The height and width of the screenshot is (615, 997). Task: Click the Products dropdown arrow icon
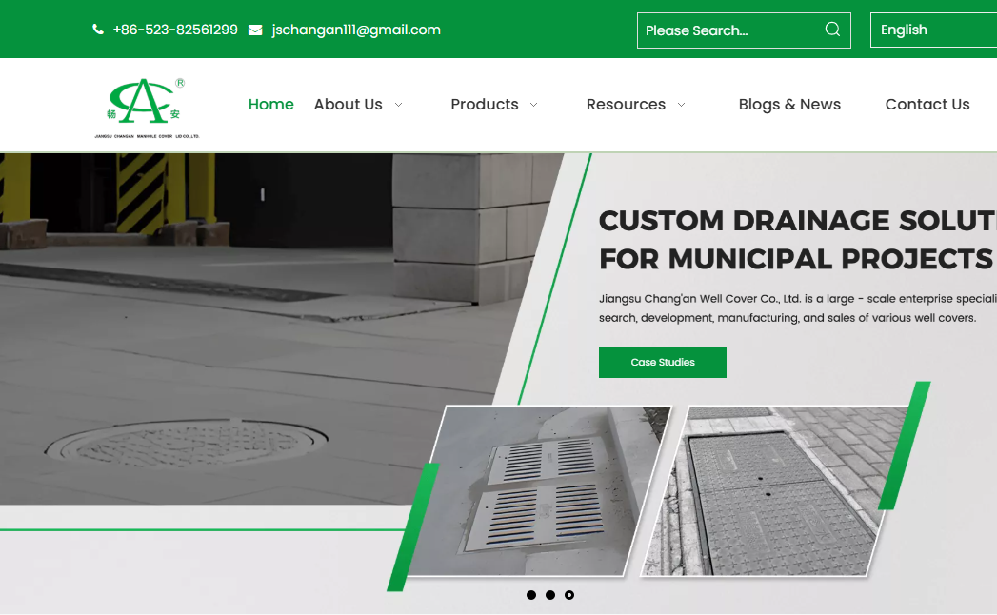[534, 105]
